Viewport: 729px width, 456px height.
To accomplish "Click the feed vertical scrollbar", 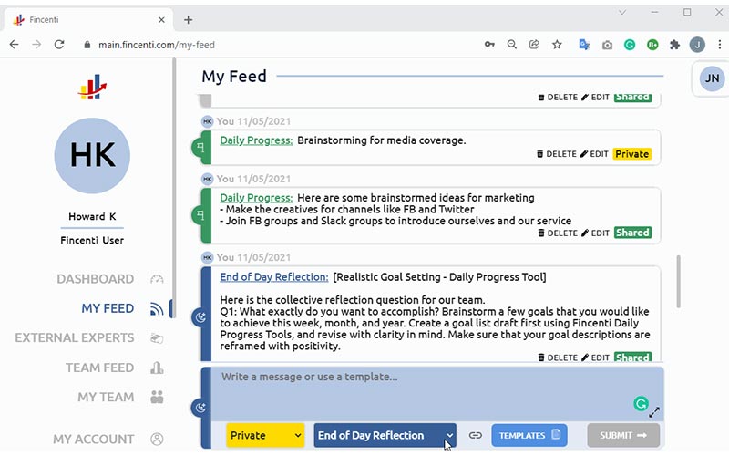I will click(x=678, y=282).
